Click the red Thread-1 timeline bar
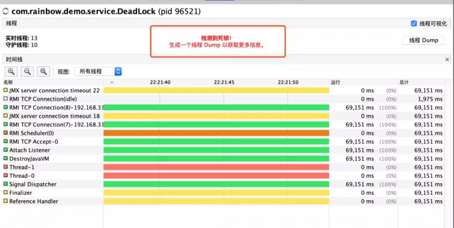 (216, 167)
